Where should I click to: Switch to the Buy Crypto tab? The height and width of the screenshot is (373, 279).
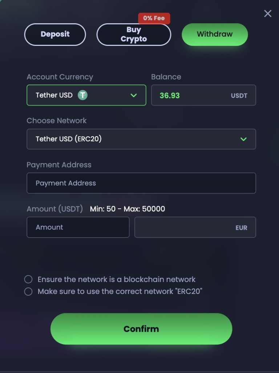click(x=134, y=34)
